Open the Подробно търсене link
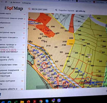 (66, 11)
